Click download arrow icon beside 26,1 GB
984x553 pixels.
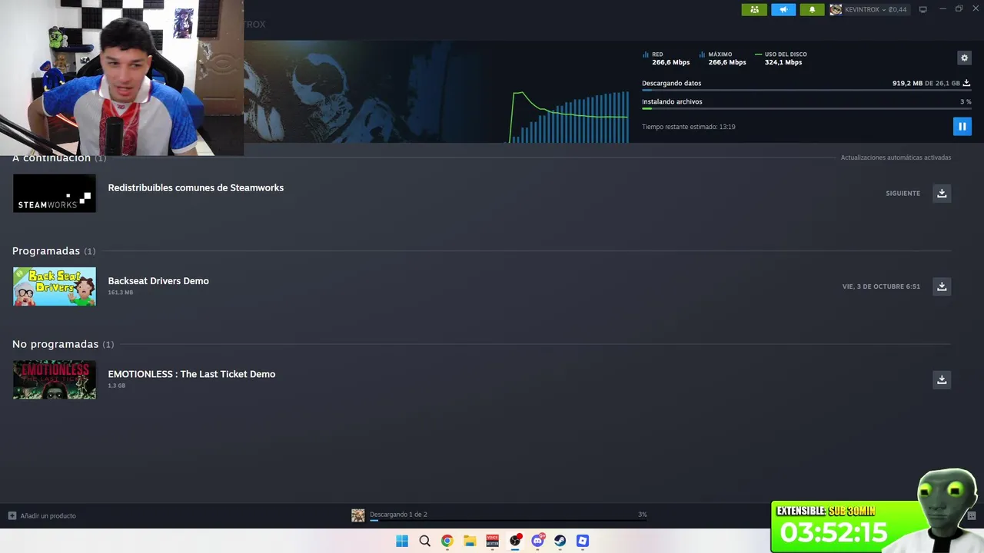pos(966,83)
